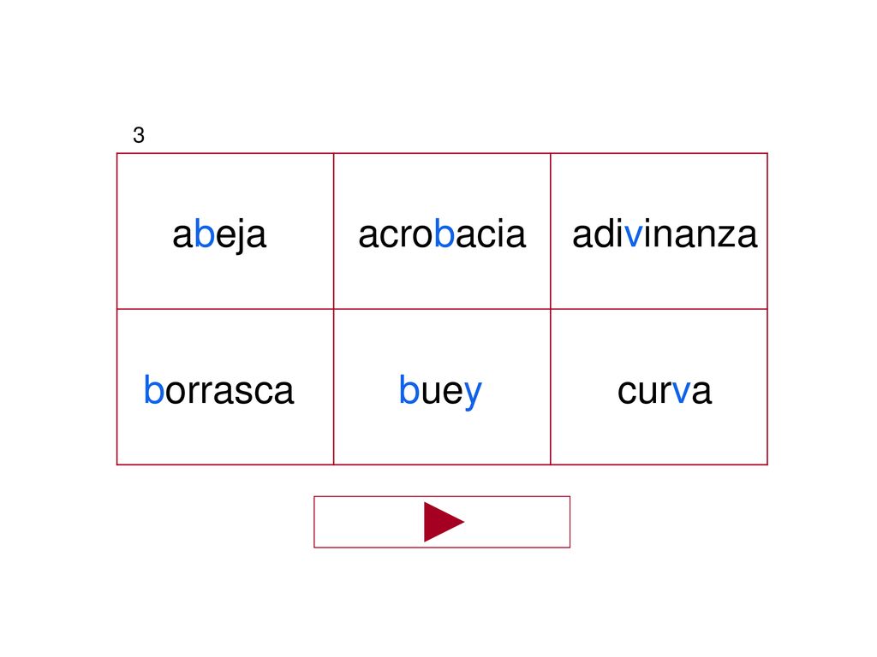
Task: Choose the 'acrobacia' word cell
Action: coord(442,231)
